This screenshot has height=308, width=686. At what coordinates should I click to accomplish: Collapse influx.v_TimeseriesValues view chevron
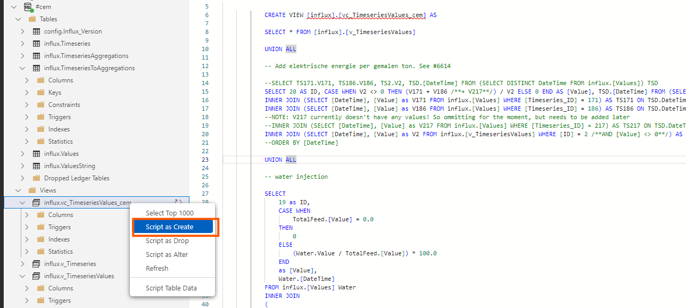pyautogui.click(x=22, y=276)
